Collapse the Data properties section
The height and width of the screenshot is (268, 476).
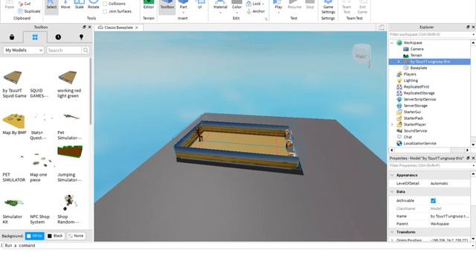tap(392, 192)
